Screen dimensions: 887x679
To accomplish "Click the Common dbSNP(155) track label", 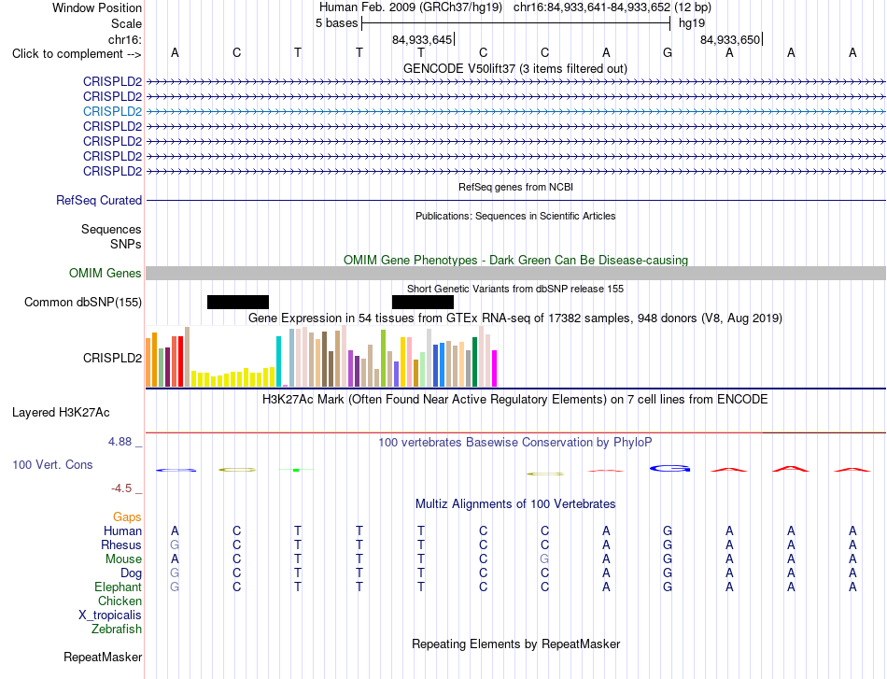I will pos(82,303).
